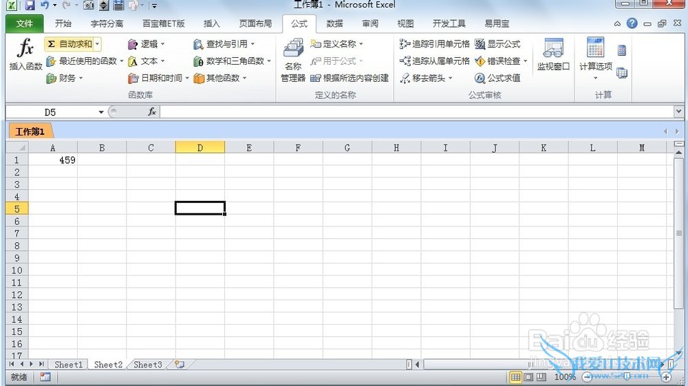Open the Financial functions dropdown

pyautogui.click(x=65, y=78)
